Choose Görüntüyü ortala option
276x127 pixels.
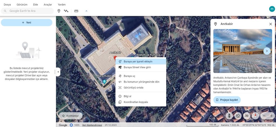point(141,87)
